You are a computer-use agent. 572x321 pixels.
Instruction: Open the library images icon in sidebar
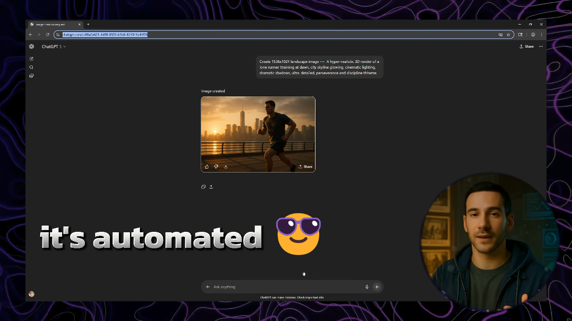tap(31, 76)
